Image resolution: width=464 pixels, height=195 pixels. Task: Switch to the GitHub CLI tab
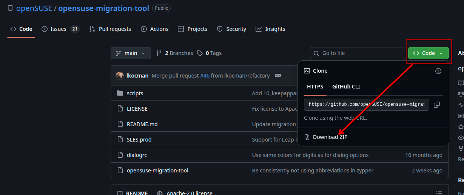pos(346,87)
